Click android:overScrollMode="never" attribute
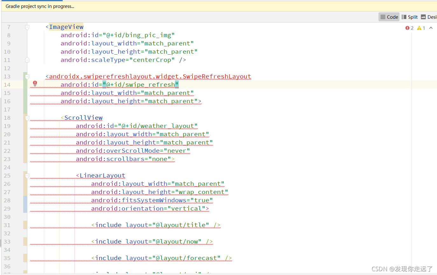Viewport: 437px width, 275px height. pos(133,151)
